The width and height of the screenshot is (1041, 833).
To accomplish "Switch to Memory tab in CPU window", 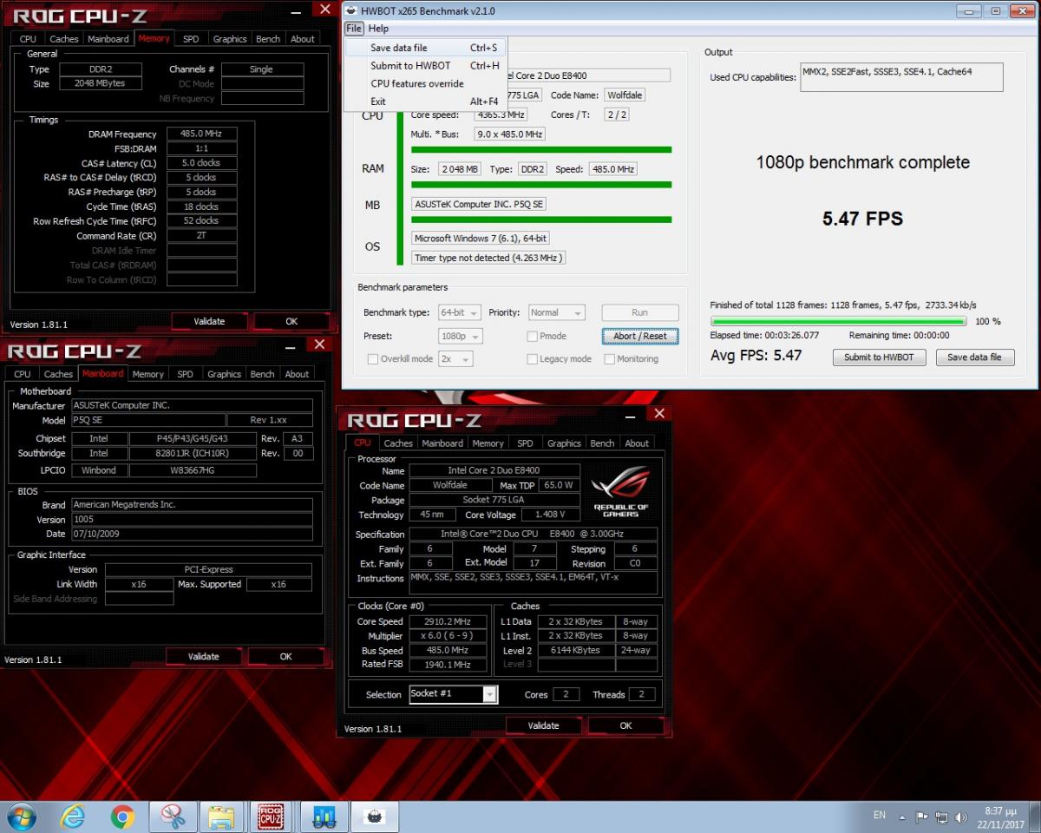I will click(x=488, y=443).
